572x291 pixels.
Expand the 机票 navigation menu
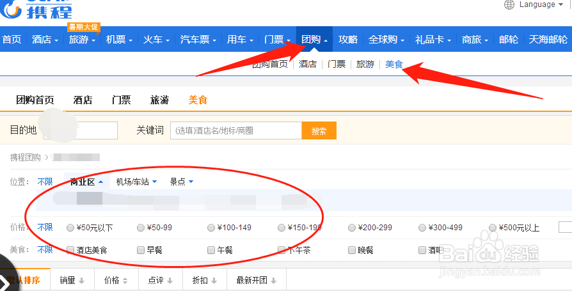[x=119, y=40]
